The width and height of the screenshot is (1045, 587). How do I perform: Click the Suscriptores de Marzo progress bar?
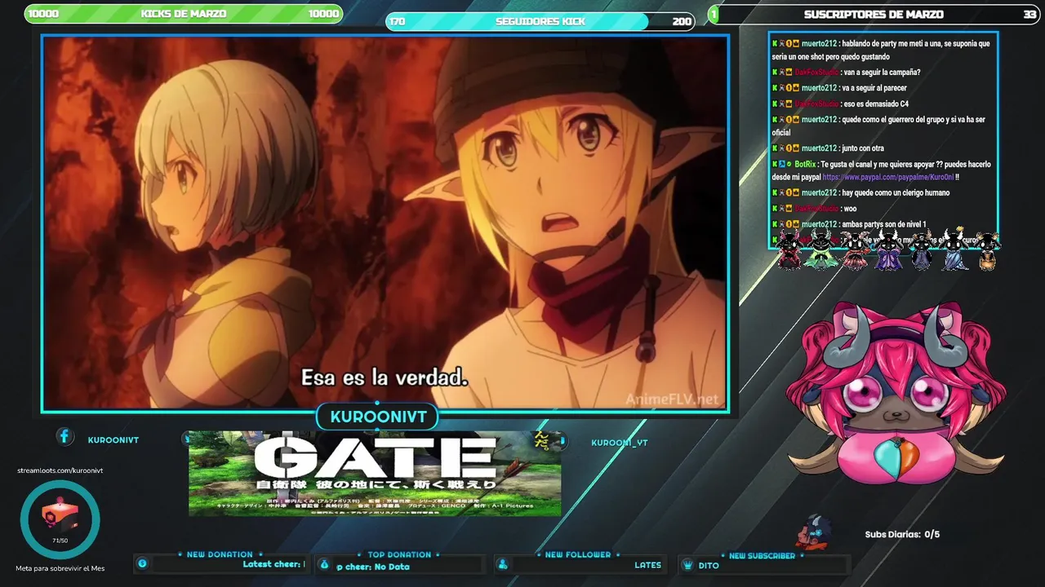coord(874,14)
